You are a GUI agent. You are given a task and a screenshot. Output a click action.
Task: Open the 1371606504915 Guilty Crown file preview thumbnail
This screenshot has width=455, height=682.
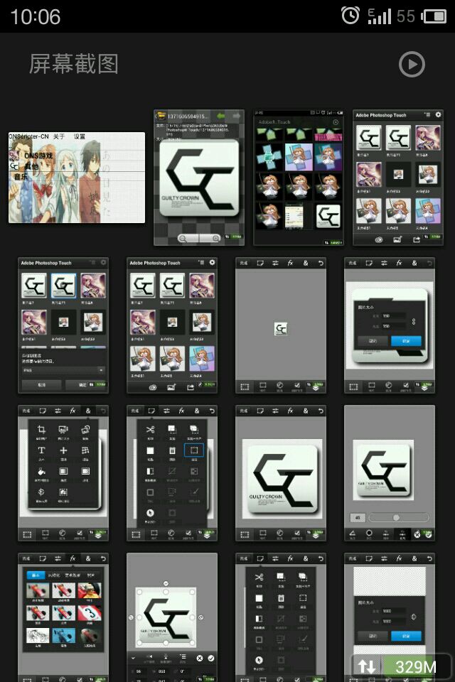199,178
